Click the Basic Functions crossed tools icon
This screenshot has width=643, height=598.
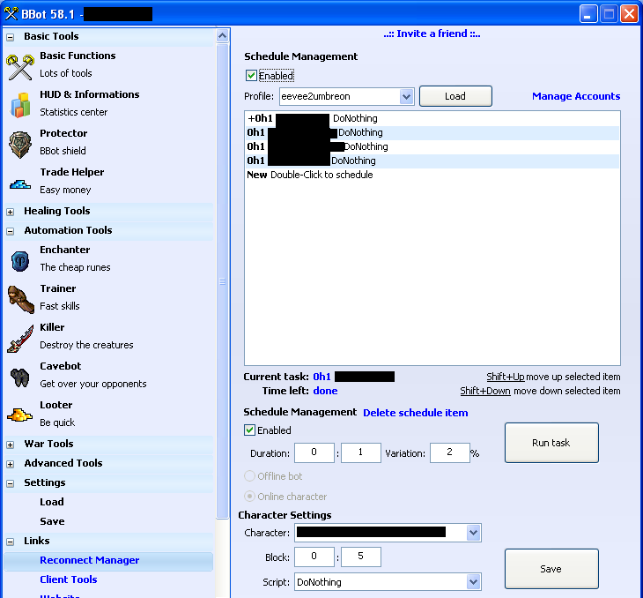coord(20,65)
